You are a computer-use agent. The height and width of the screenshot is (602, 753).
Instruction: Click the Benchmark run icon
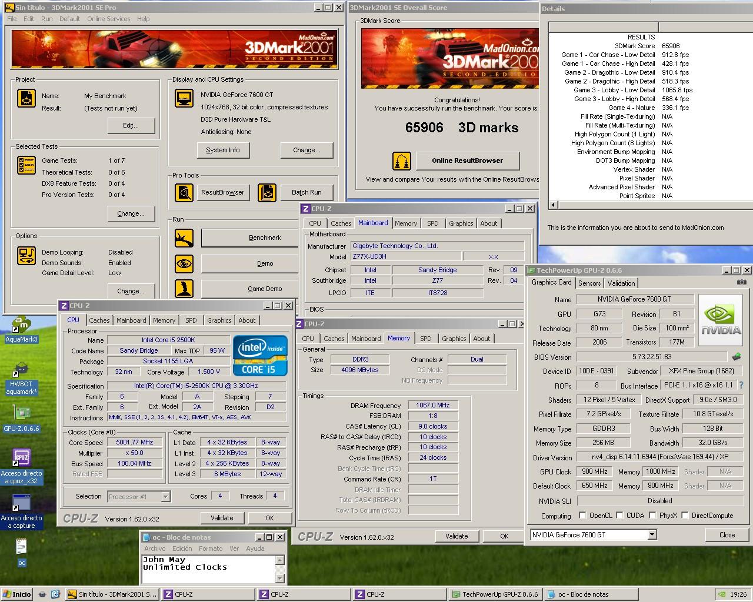pos(184,238)
